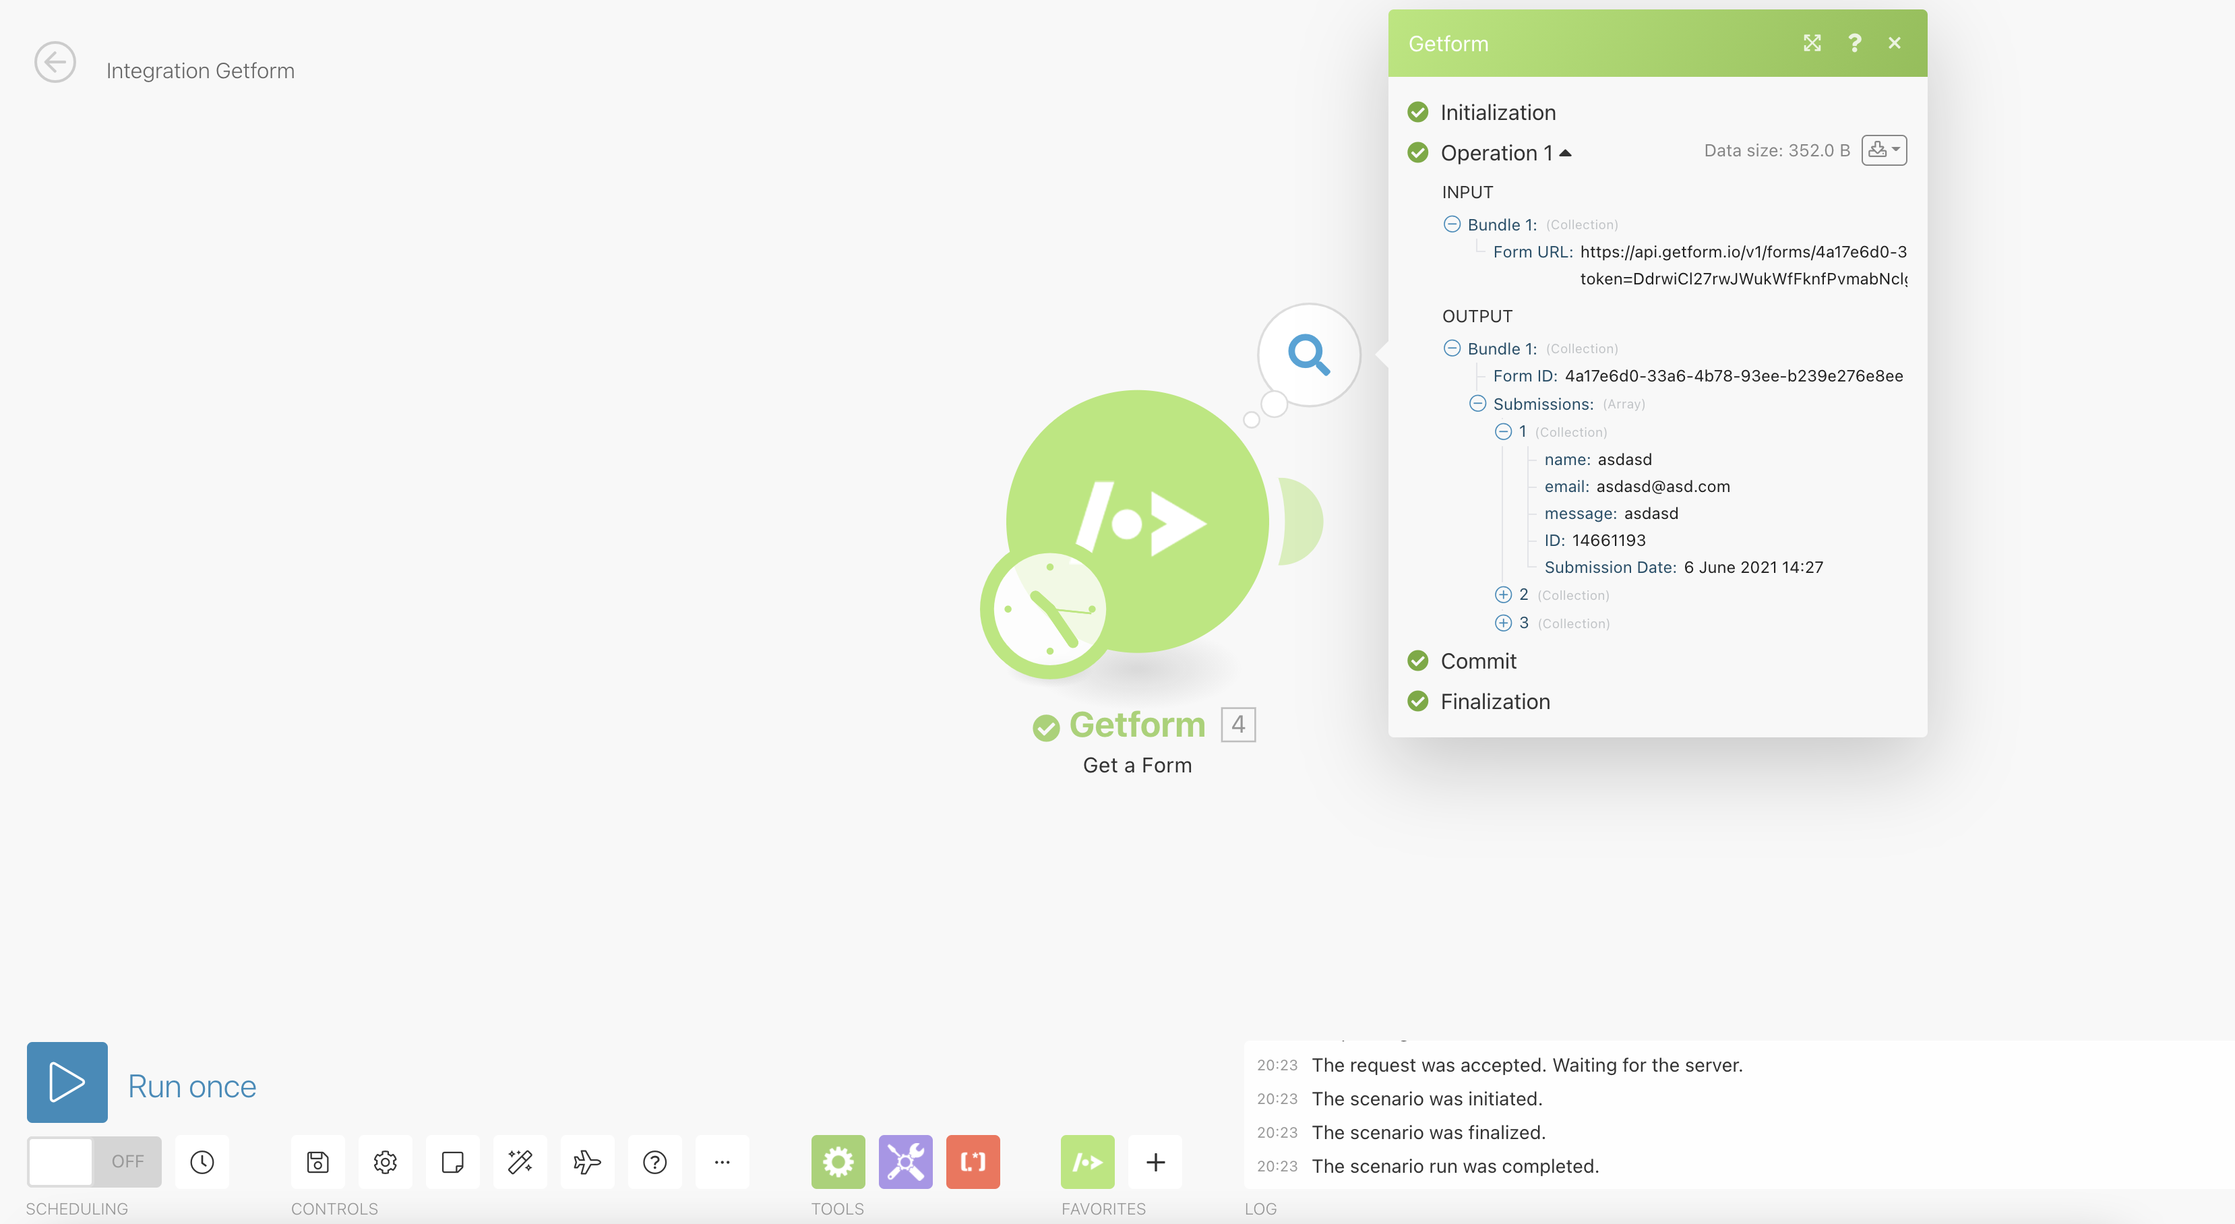Open the download output bundles dropdown

1884,151
